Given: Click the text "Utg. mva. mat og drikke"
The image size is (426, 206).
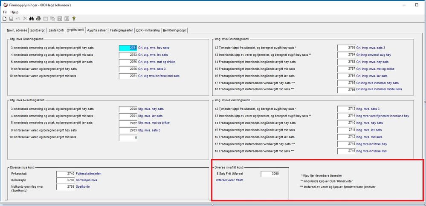Looking at the screenshot, I should pos(154,123).
